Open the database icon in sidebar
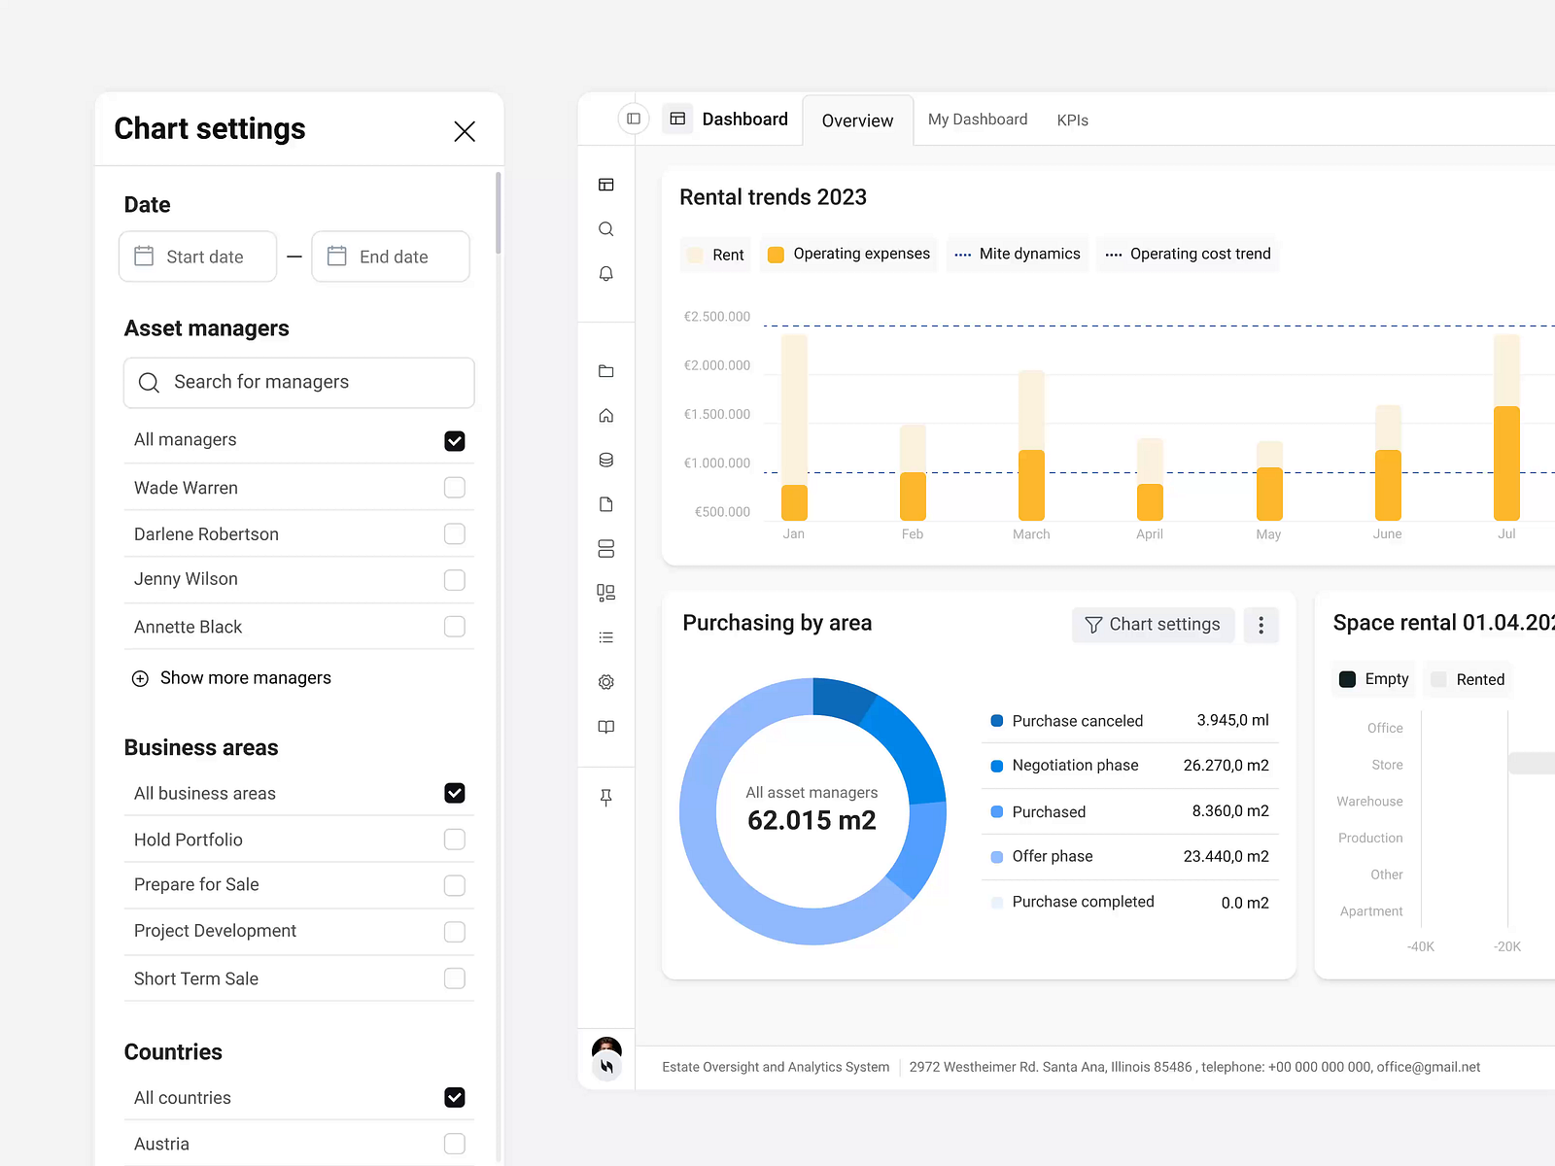The width and height of the screenshot is (1555, 1166). [606, 460]
